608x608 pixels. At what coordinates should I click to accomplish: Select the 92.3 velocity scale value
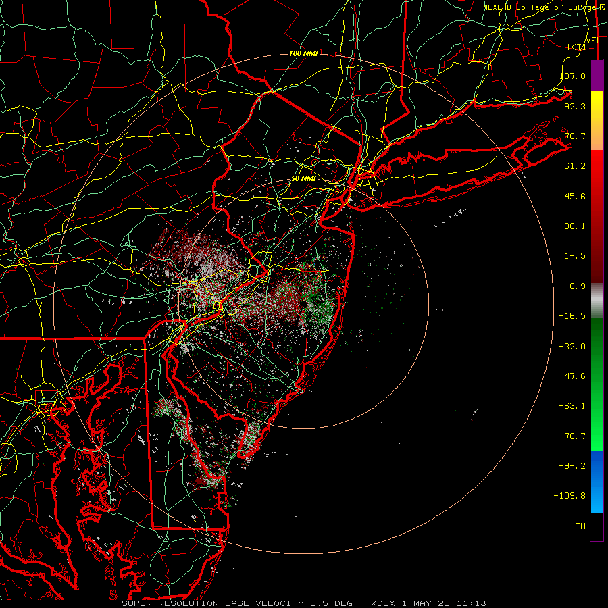click(x=575, y=106)
